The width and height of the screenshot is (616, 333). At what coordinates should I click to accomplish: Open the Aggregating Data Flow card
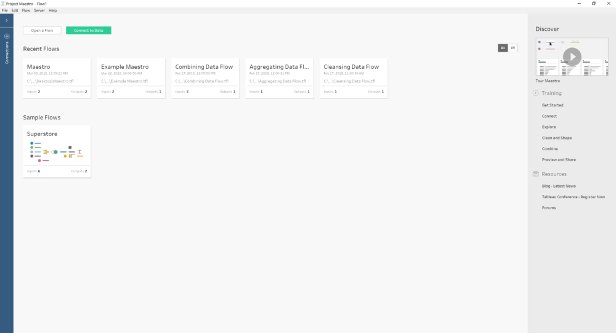(280, 78)
